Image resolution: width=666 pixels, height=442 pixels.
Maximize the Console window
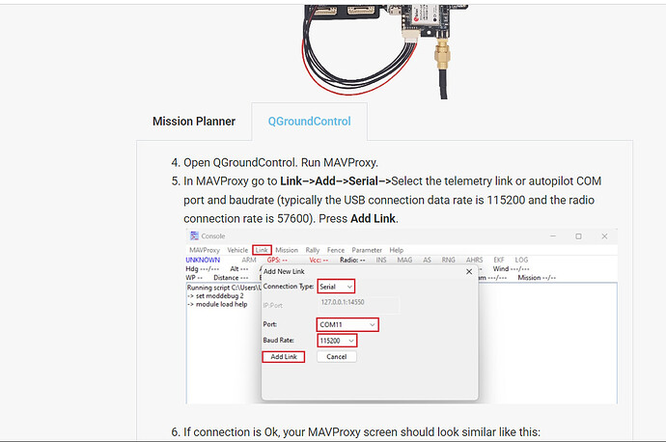click(x=578, y=236)
